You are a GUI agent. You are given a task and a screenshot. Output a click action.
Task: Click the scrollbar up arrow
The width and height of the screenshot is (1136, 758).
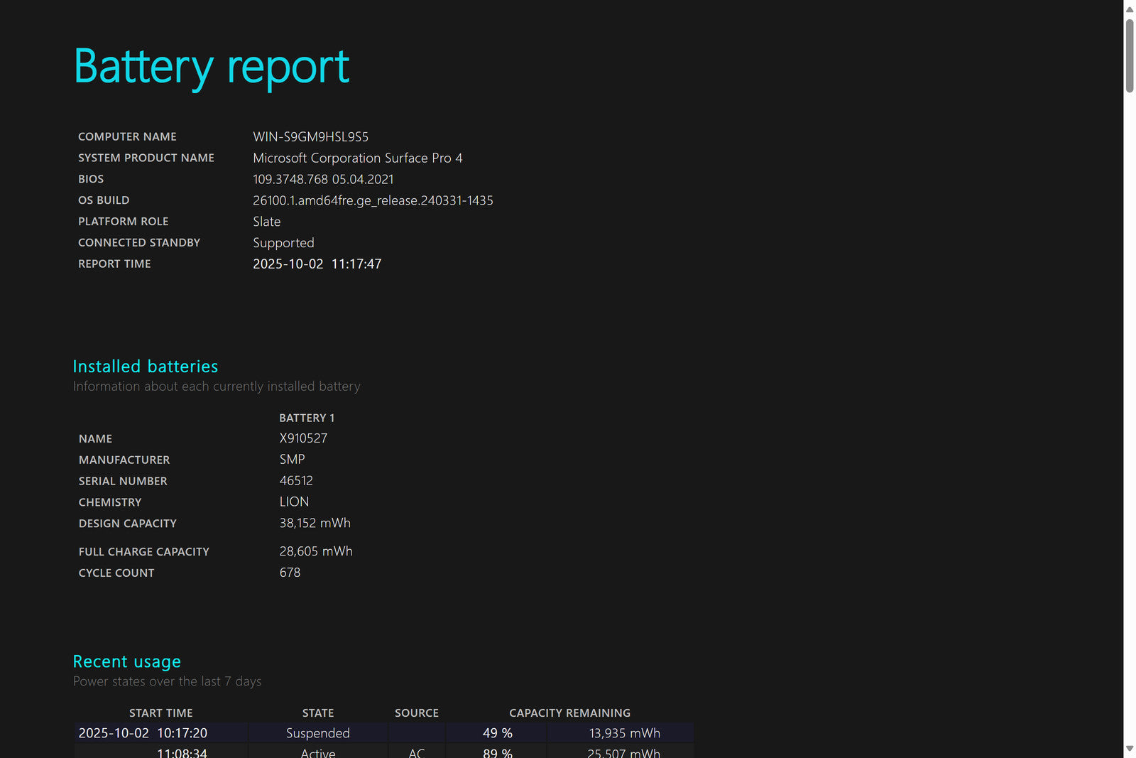click(1129, 9)
